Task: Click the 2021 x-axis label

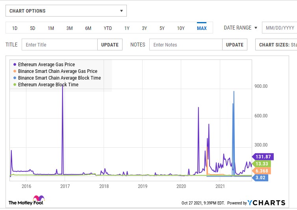Action: coord(220,186)
